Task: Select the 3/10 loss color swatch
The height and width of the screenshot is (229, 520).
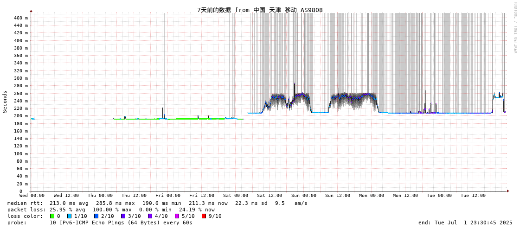Action: point(123,216)
